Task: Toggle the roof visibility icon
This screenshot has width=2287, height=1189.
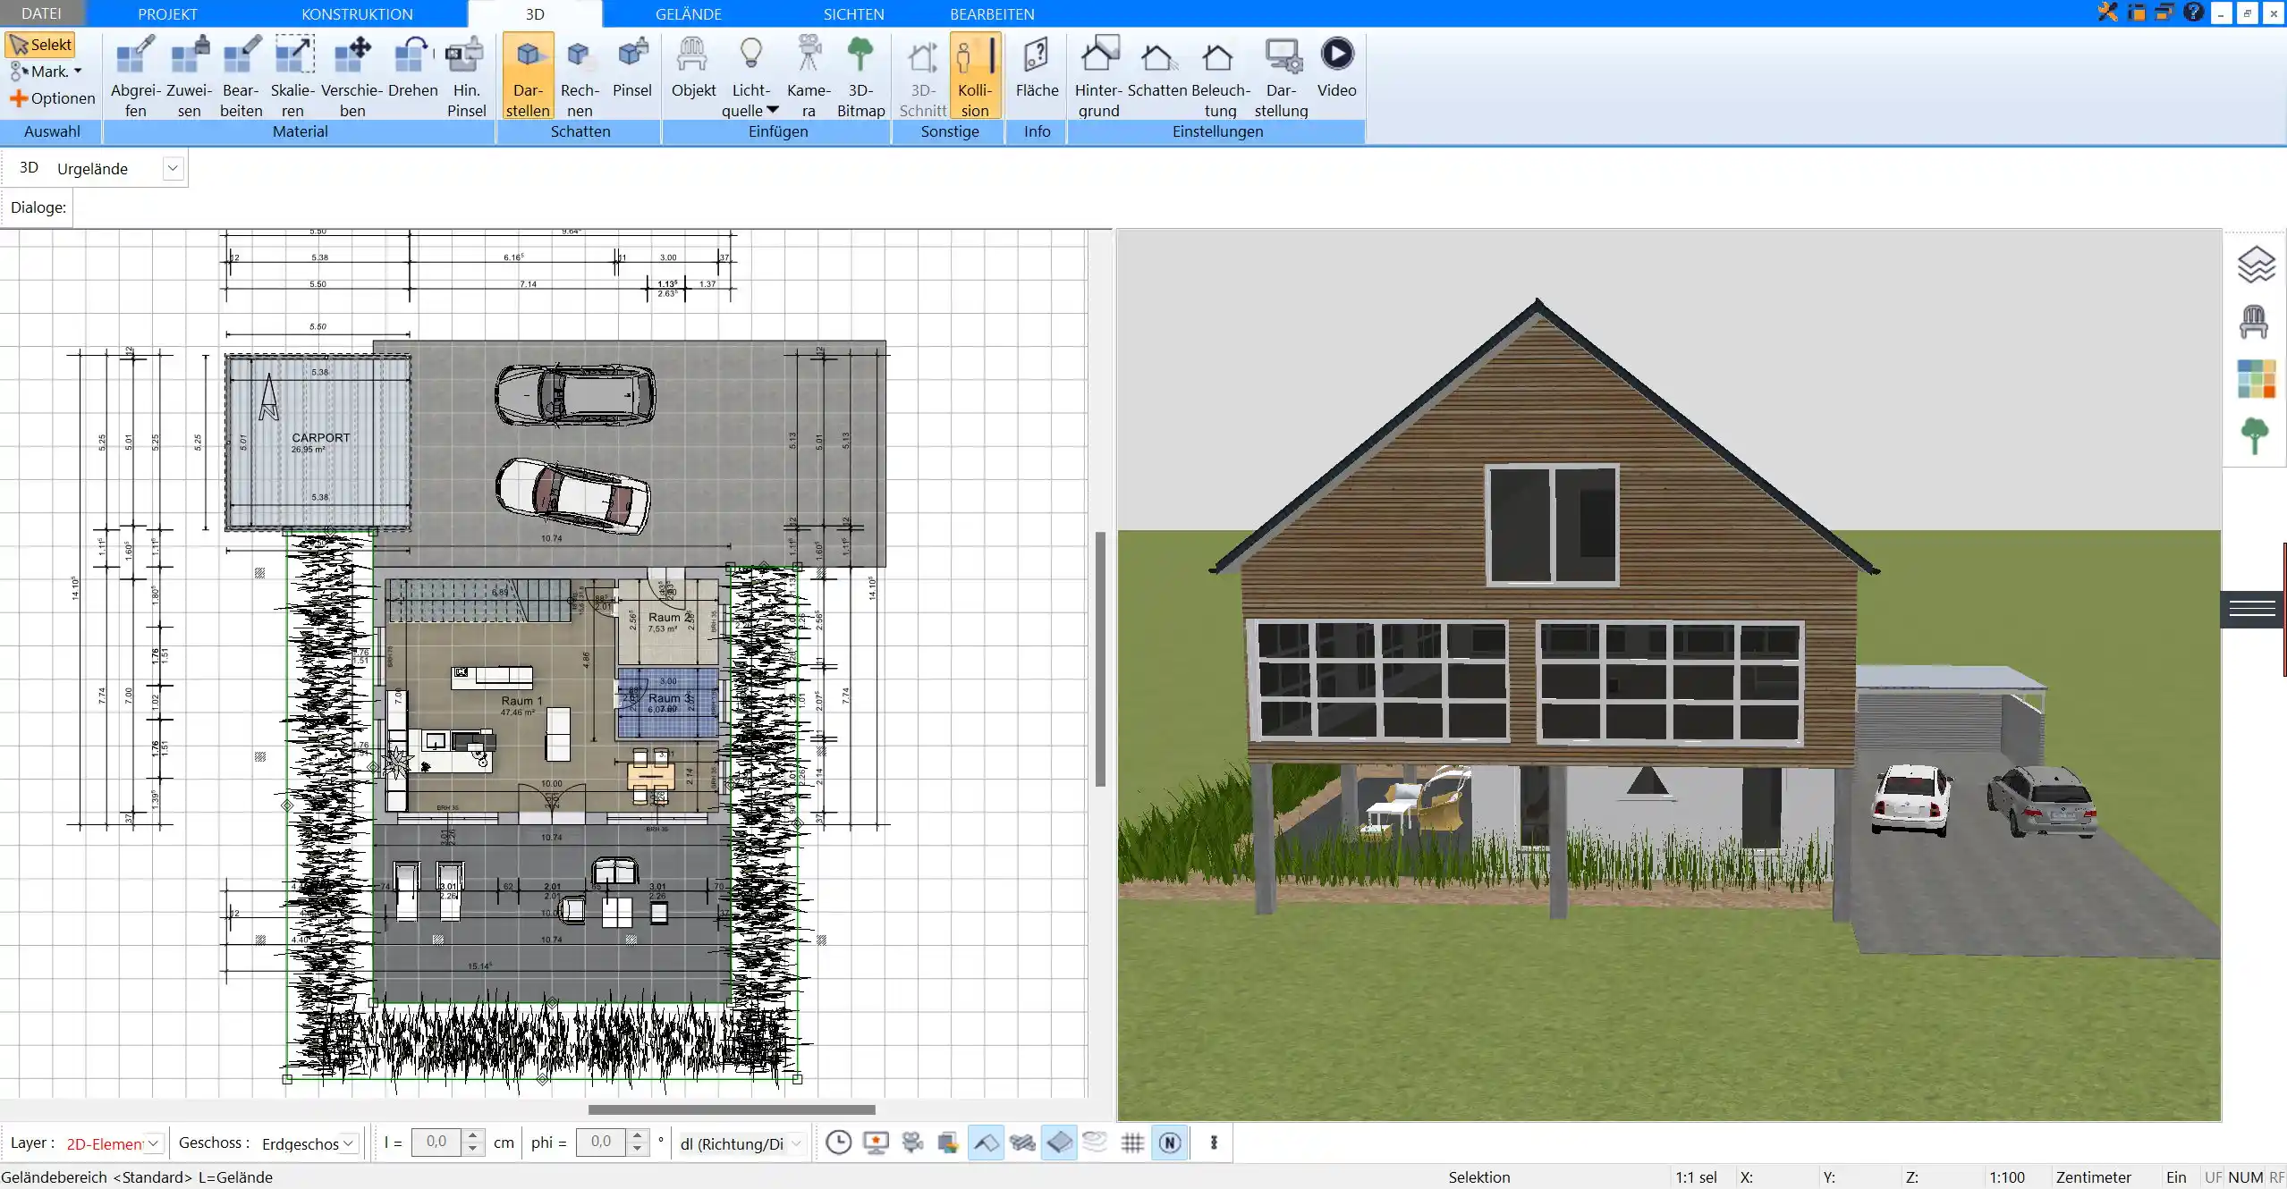Action: tap(986, 1143)
